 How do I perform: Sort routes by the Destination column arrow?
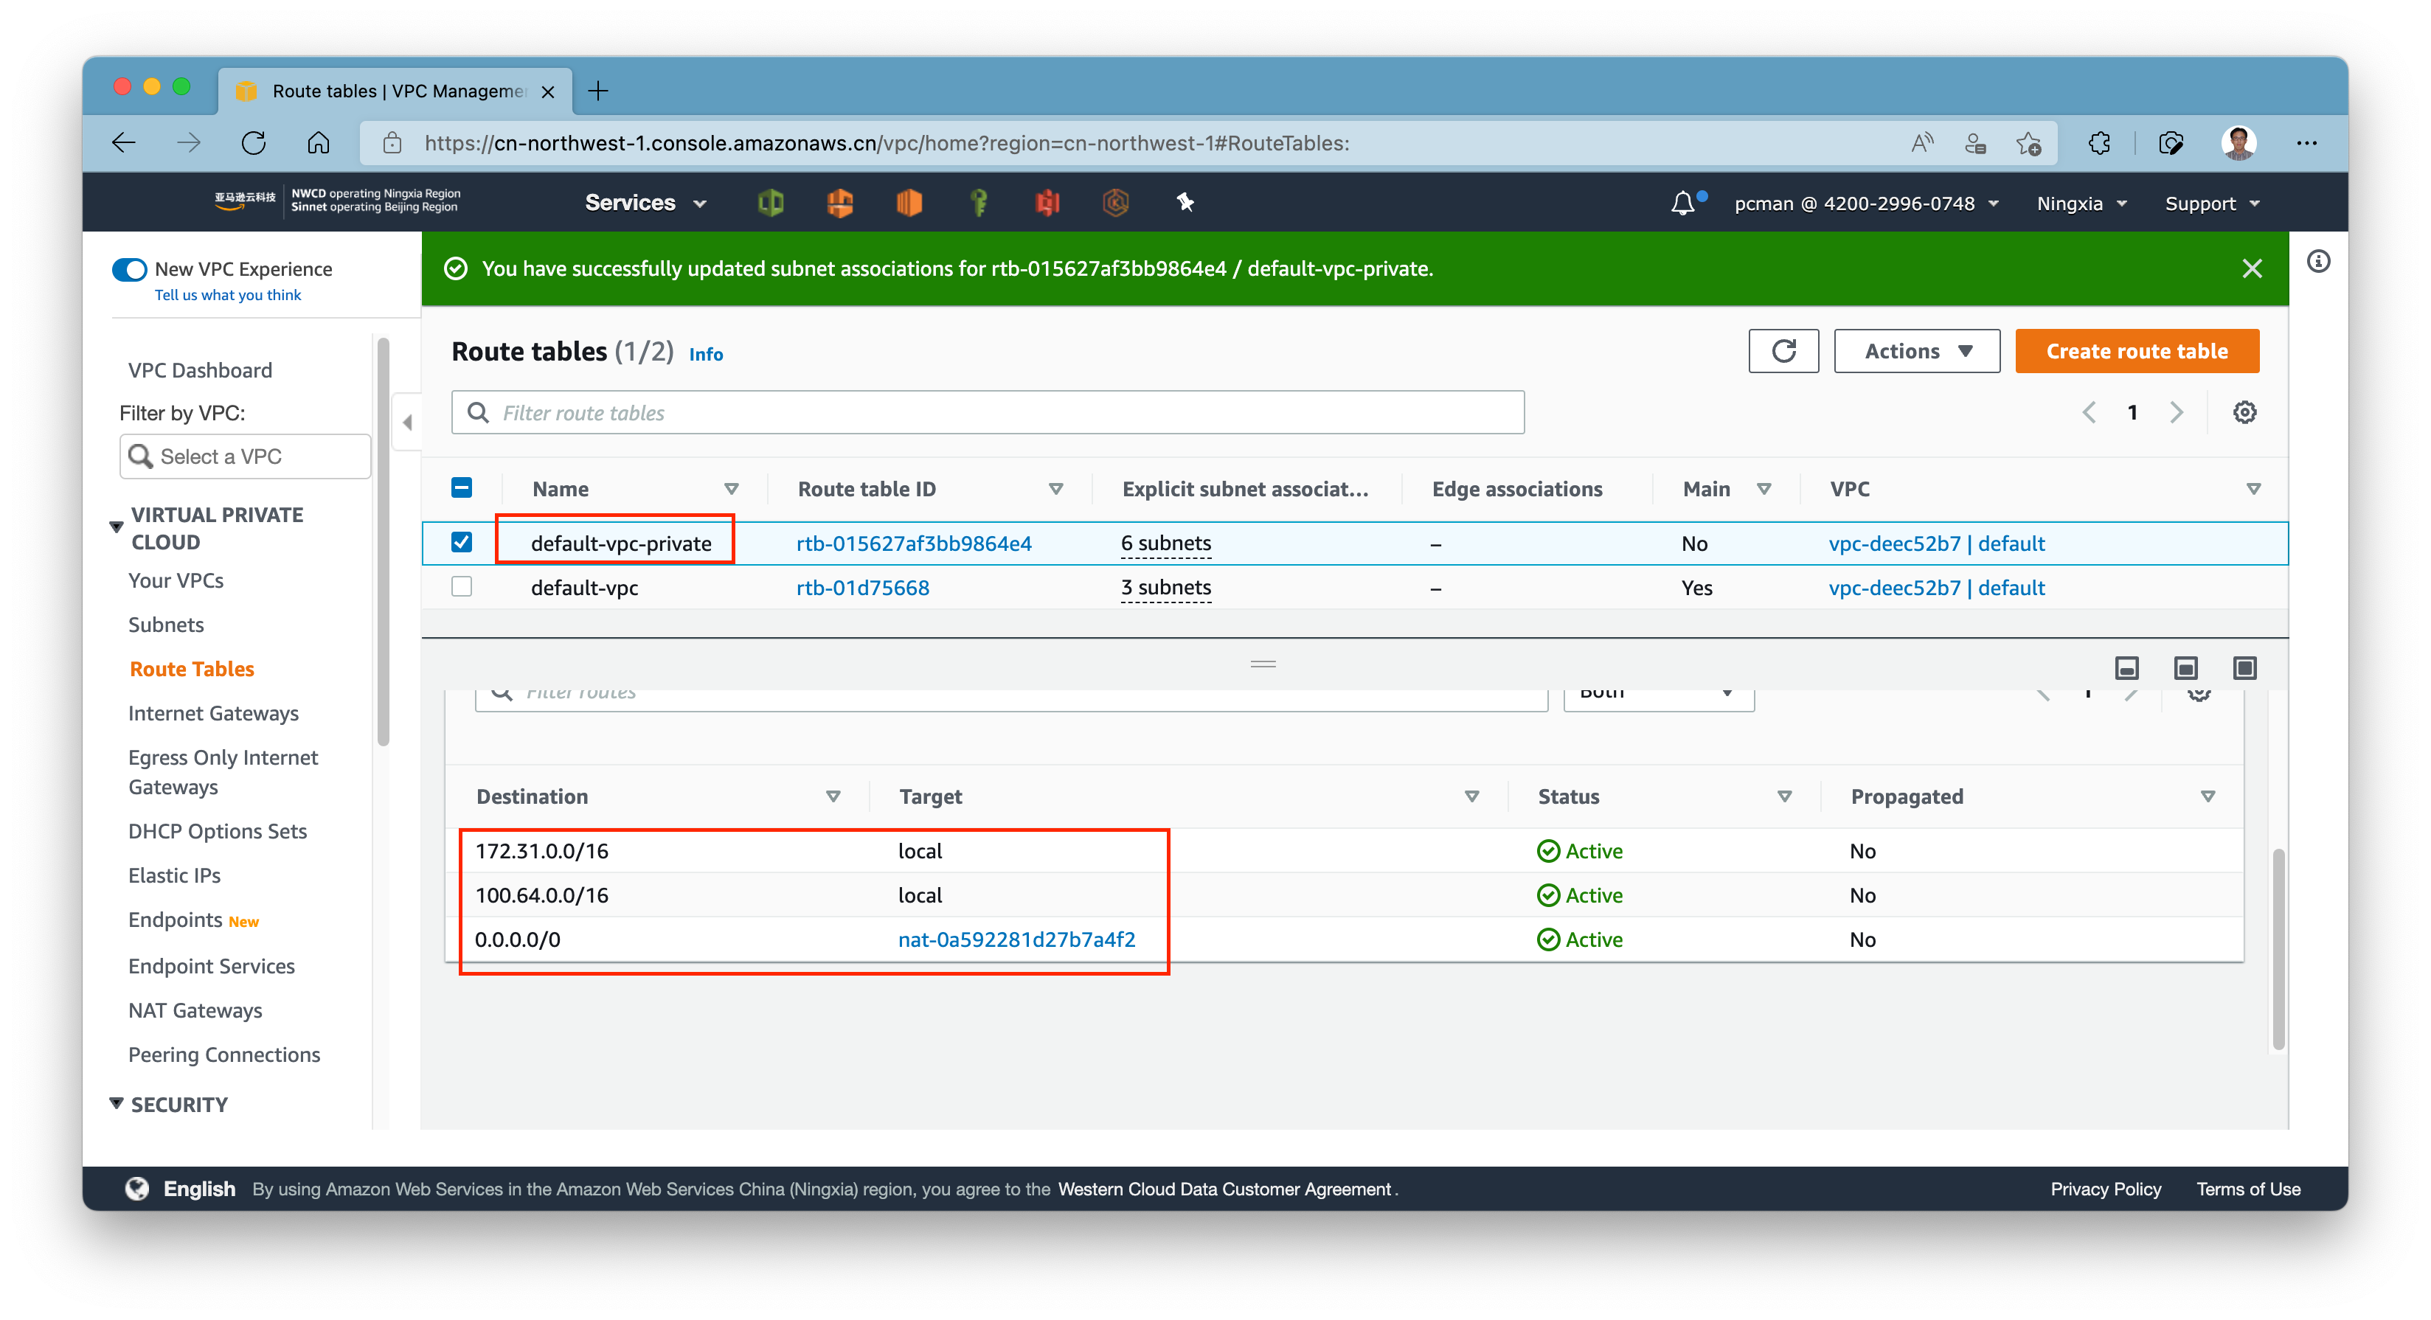coord(833,796)
